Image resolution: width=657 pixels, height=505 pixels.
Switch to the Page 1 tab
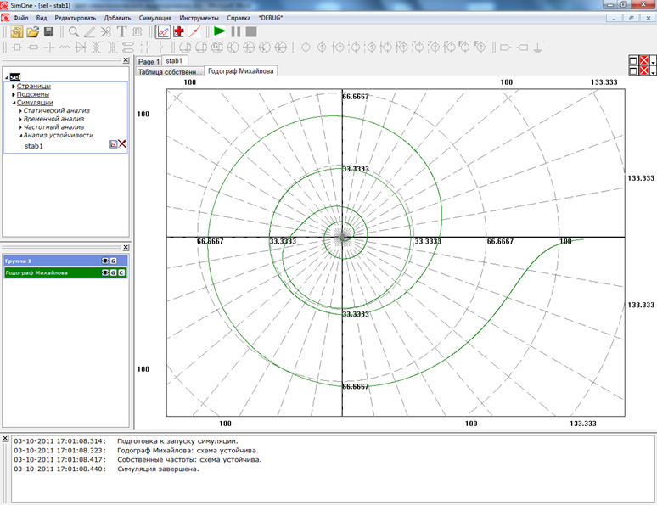149,61
